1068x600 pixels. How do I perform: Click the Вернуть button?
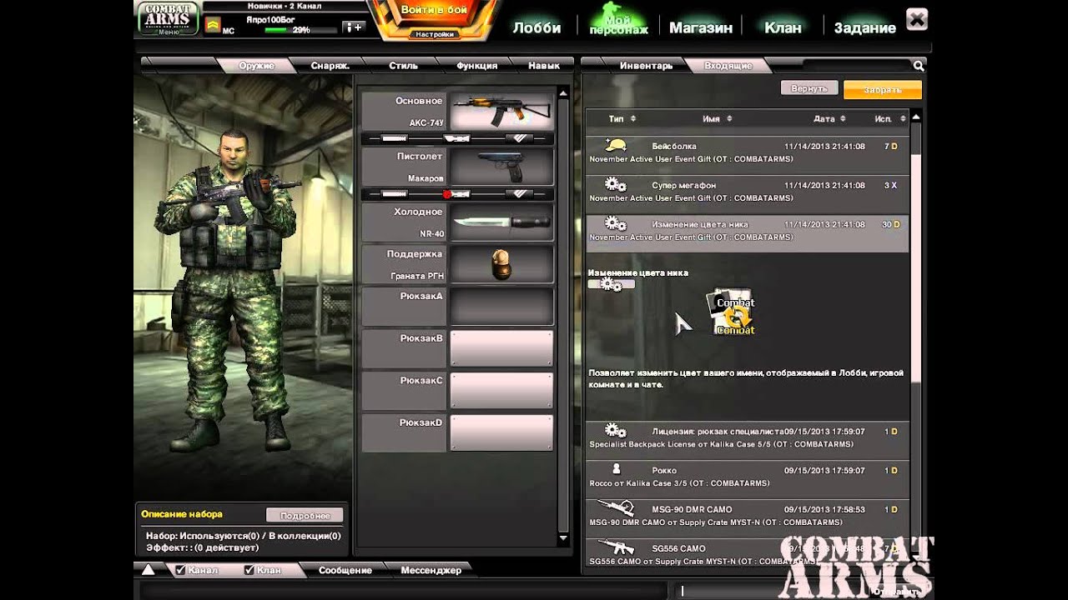click(809, 88)
